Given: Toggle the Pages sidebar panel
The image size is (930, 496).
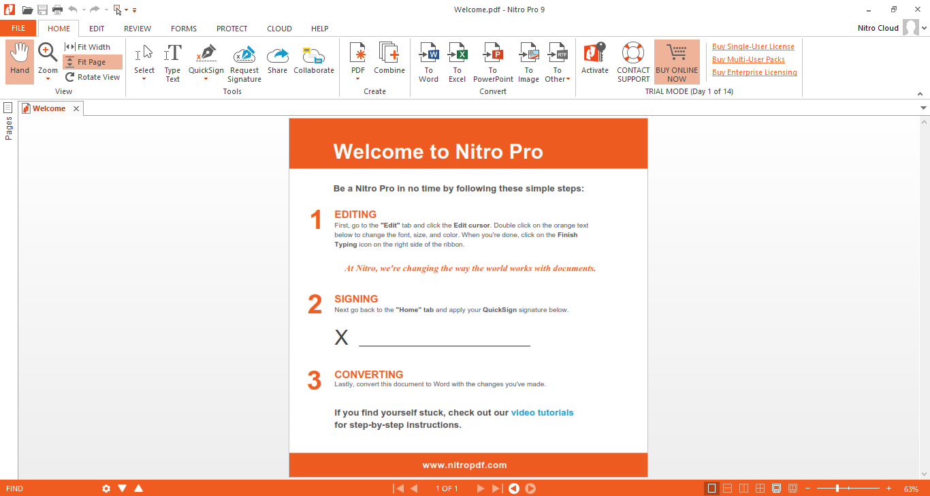Looking at the screenshot, I should 8,121.
